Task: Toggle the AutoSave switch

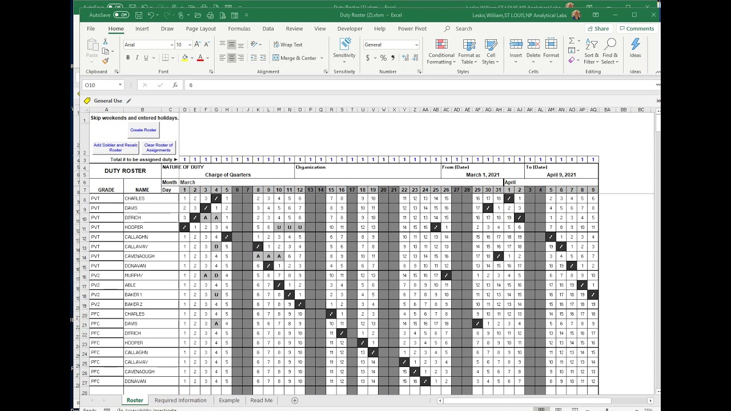Action: click(x=121, y=15)
